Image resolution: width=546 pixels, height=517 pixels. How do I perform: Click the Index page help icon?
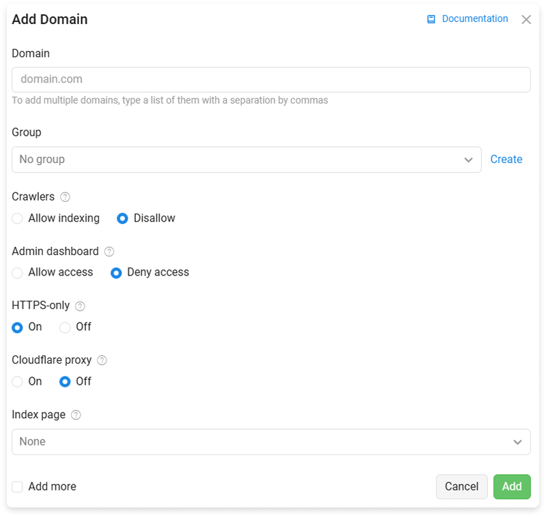coord(76,415)
